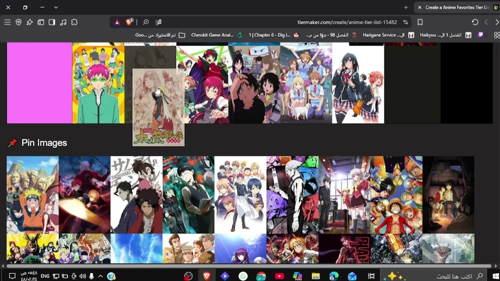Toggle the browser sidebar panel

click(x=52, y=22)
